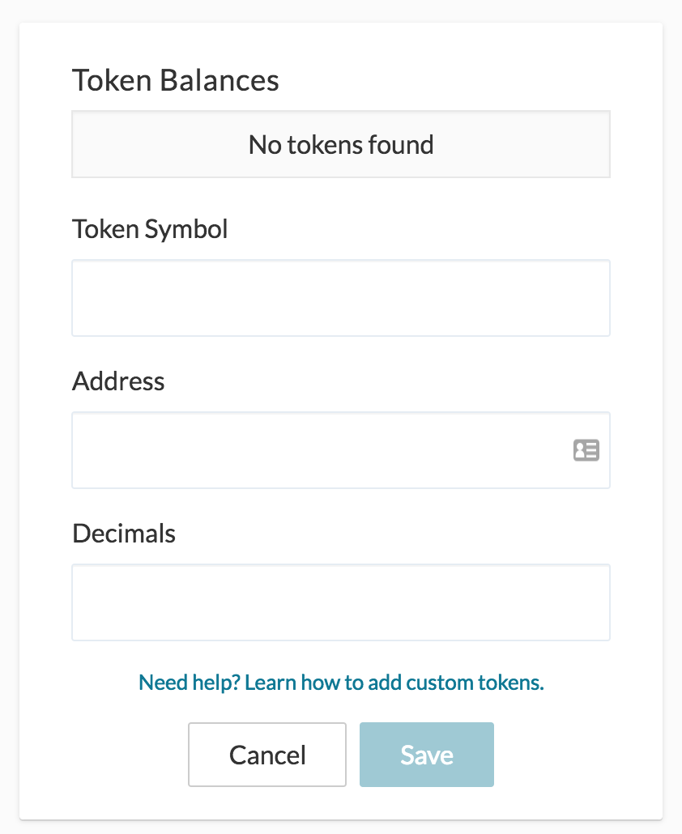Click the 'No tokens found' message box

(340, 145)
